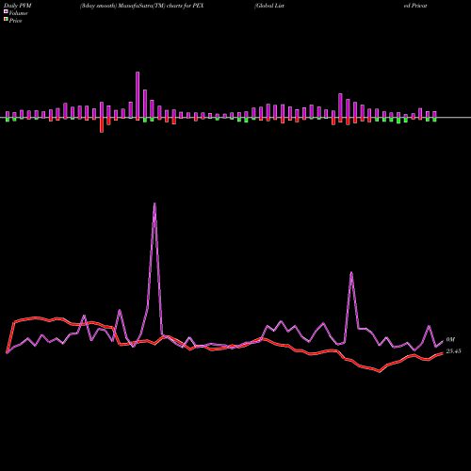Click the MunafaSutra charts for PEX heading

pyautogui.click(x=142, y=6)
